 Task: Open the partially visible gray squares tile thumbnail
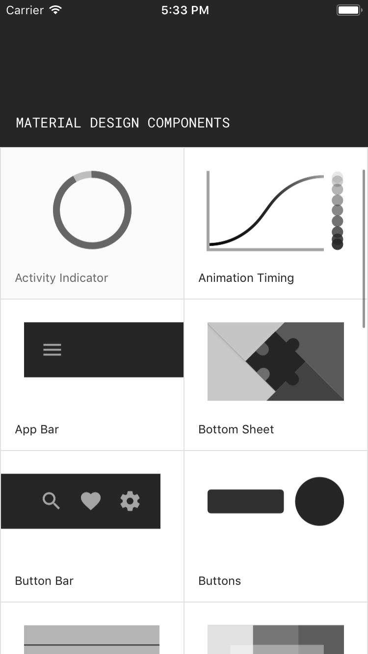coord(275,639)
